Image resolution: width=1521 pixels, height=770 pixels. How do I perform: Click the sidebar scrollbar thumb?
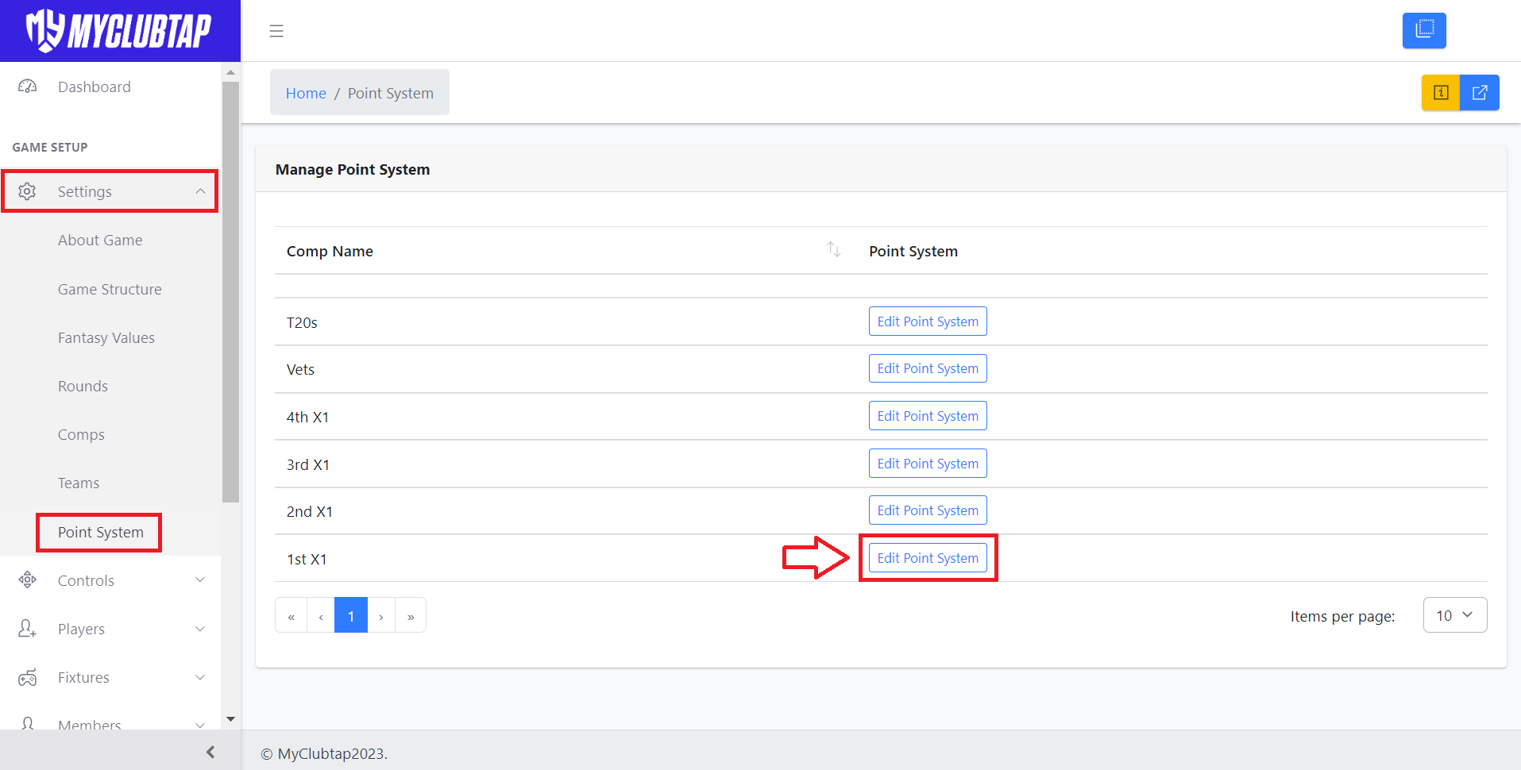(x=230, y=292)
